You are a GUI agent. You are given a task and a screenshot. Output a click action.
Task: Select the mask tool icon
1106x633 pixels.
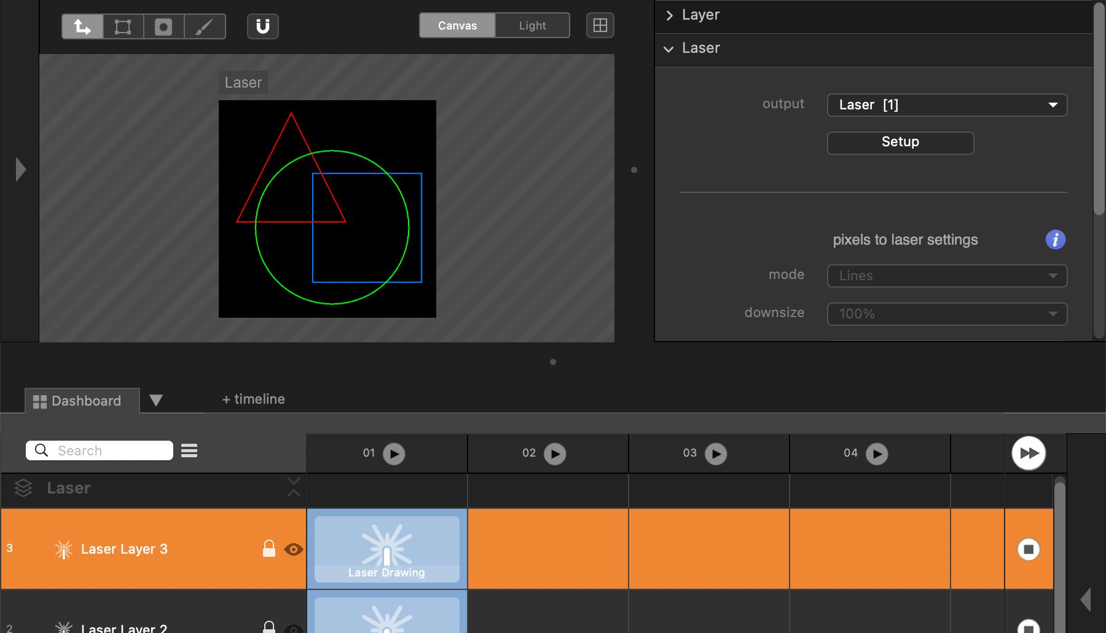pos(163,26)
